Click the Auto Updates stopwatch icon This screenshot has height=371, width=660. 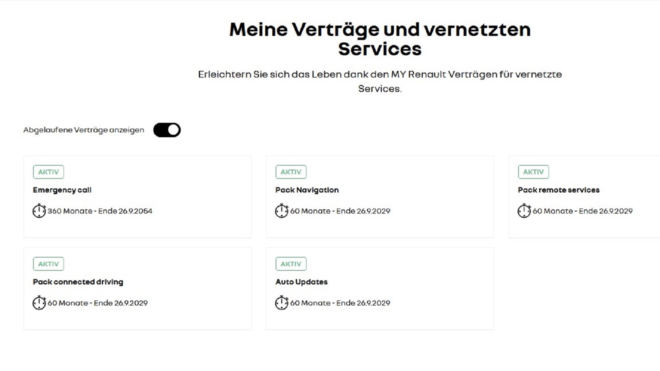coord(282,303)
